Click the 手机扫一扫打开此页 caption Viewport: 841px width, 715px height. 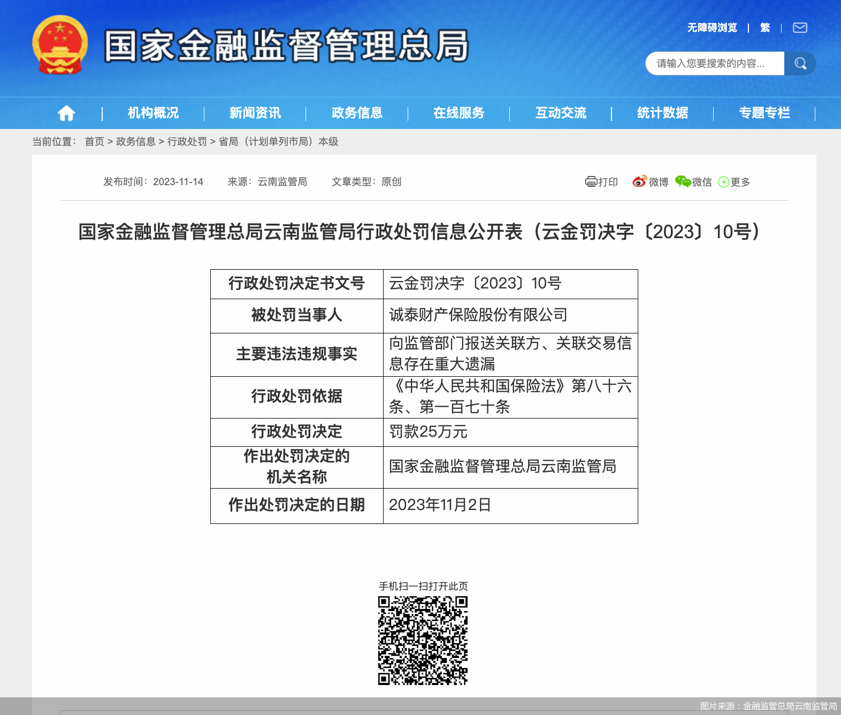tap(423, 587)
